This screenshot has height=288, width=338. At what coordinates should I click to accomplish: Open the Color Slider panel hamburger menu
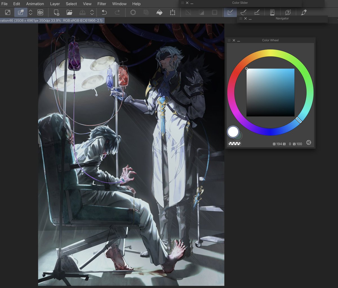click(x=182, y=3)
